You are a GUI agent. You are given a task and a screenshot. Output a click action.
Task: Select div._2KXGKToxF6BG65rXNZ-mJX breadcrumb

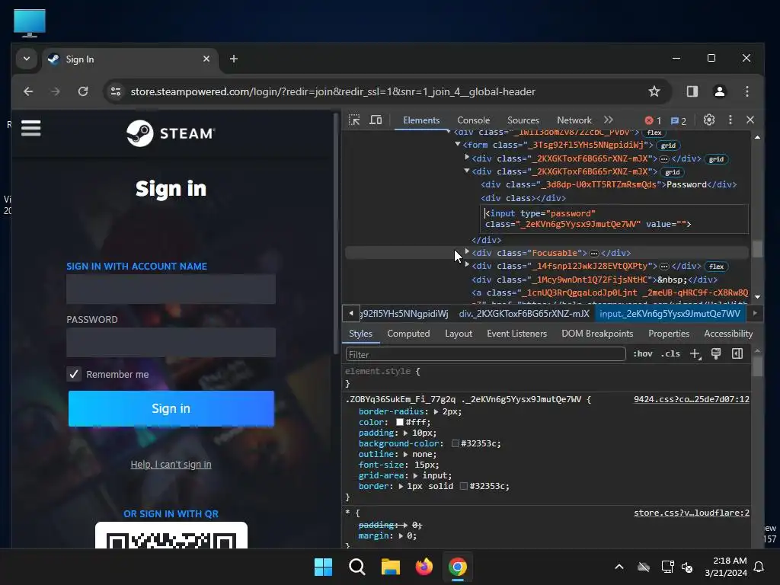point(524,314)
